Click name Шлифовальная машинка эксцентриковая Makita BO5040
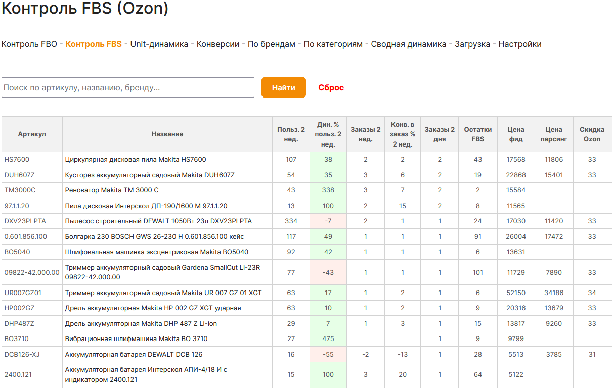The height and width of the screenshot is (388, 612). point(157,252)
